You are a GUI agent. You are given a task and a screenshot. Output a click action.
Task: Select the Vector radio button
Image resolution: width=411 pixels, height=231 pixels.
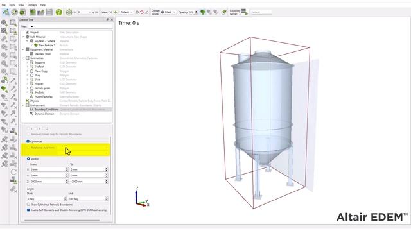click(28, 159)
